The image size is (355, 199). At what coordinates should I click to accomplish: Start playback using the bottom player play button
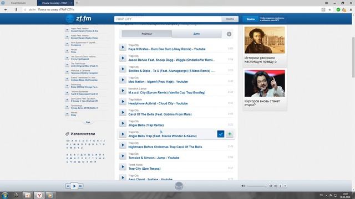pyautogui.click(x=74, y=186)
